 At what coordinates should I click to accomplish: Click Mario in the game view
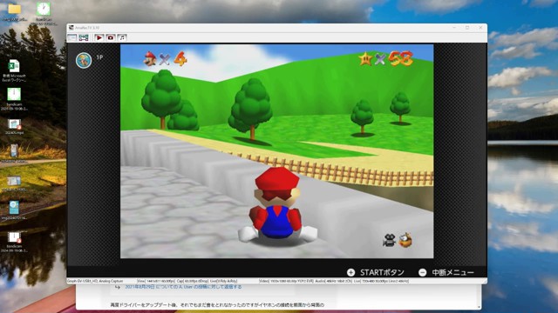point(277,205)
